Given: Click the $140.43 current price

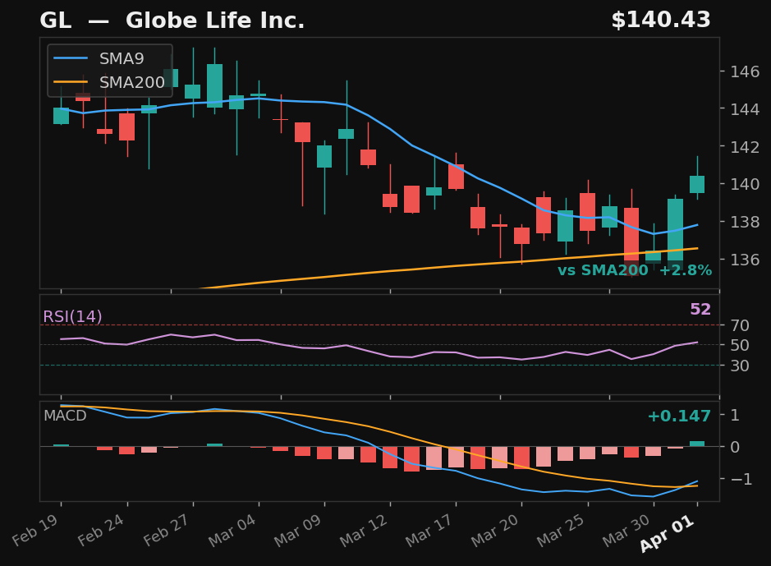Looking at the screenshot, I should (660, 21).
